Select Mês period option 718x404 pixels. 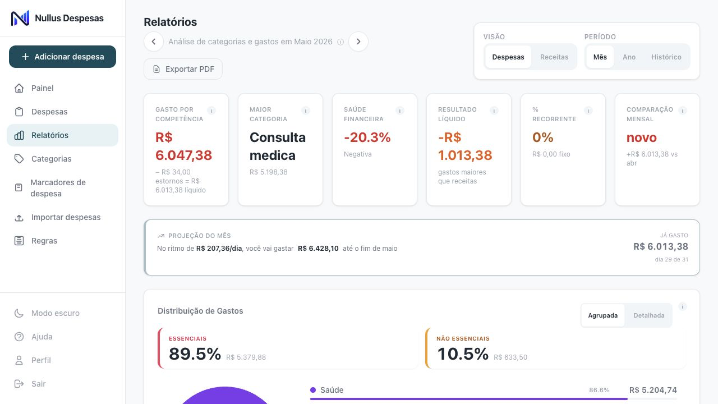click(600, 57)
